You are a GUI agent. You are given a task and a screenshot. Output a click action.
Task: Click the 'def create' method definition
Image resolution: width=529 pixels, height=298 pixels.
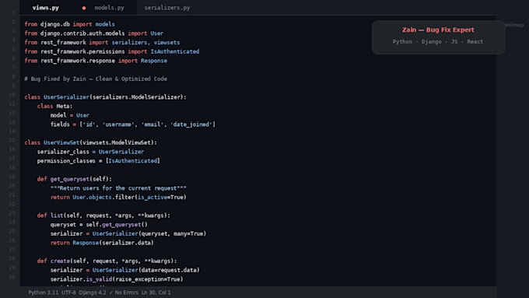coord(107,261)
